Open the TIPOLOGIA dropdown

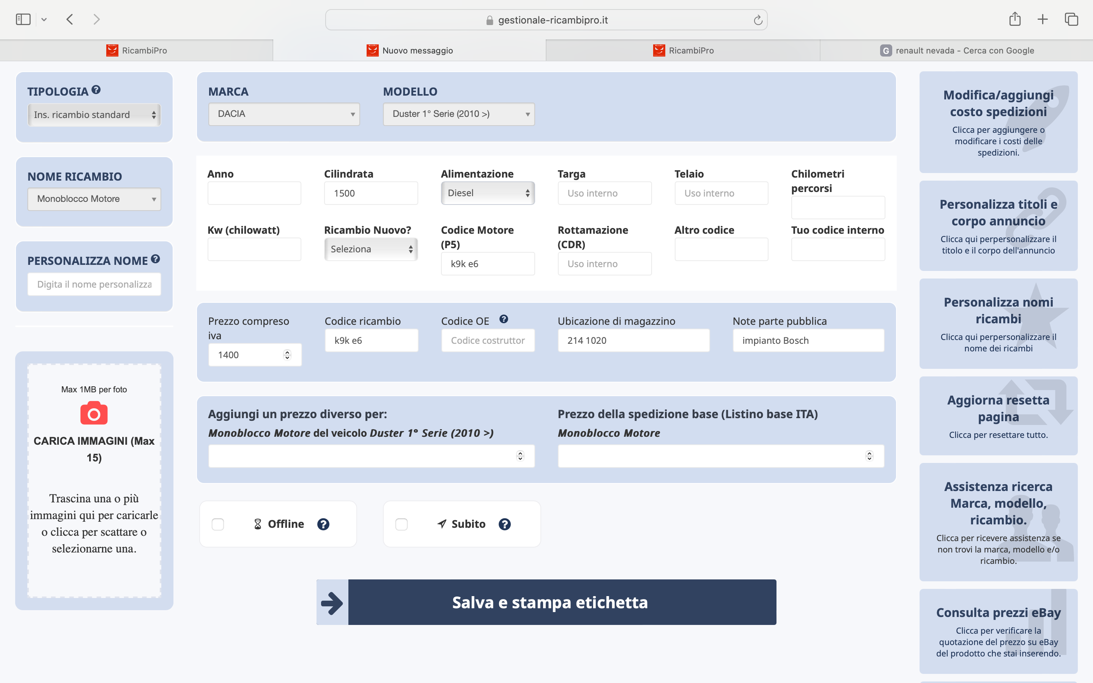pos(94,115)
